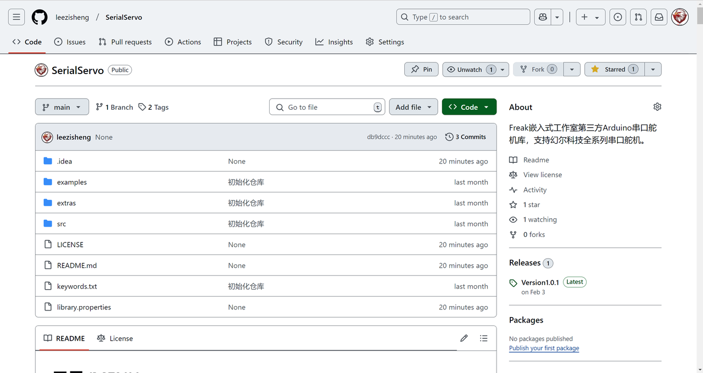703x373 pixels.
Task: Open the green Code dropdown
Action: click(x=469, y=107)
